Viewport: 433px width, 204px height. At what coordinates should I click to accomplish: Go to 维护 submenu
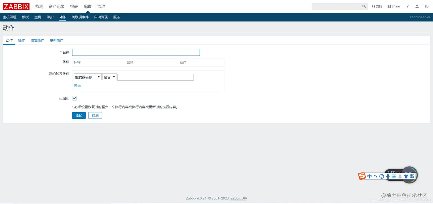(50, 17)
